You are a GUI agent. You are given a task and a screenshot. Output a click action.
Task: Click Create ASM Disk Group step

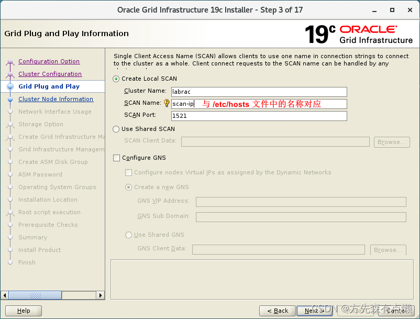(53, 162)
